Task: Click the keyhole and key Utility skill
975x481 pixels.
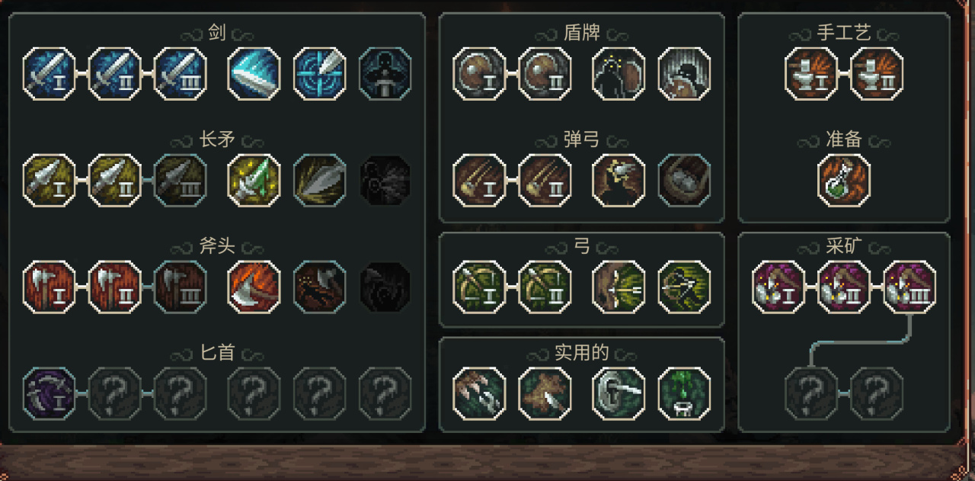Action: point(619,394)
